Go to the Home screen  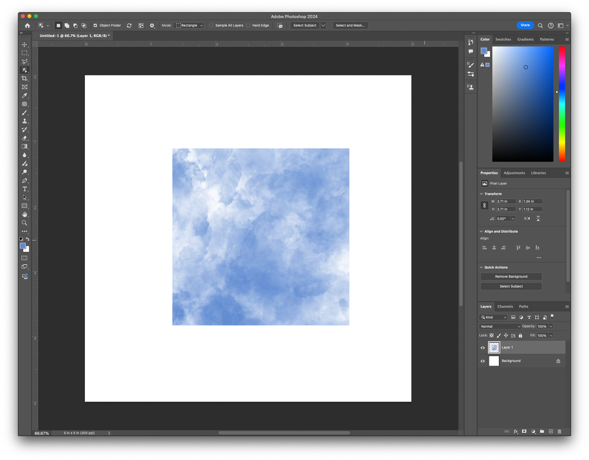pyautogui.click(x=28, y=25)
